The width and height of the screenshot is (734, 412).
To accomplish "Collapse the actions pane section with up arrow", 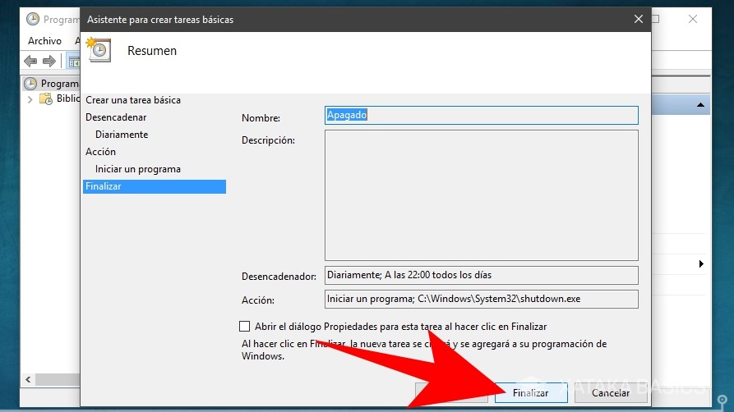I will (701, 105).
